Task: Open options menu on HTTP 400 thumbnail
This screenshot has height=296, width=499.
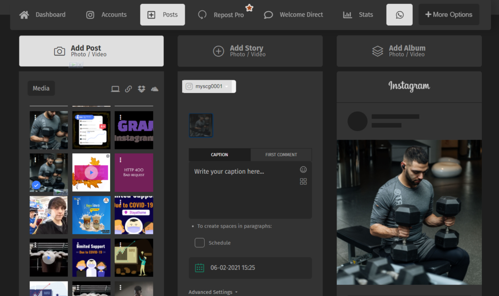Action: coord(120,160)
